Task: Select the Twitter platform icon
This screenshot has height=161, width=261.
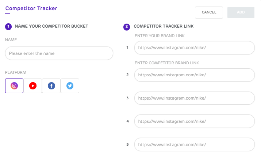Action: point(70,86)
